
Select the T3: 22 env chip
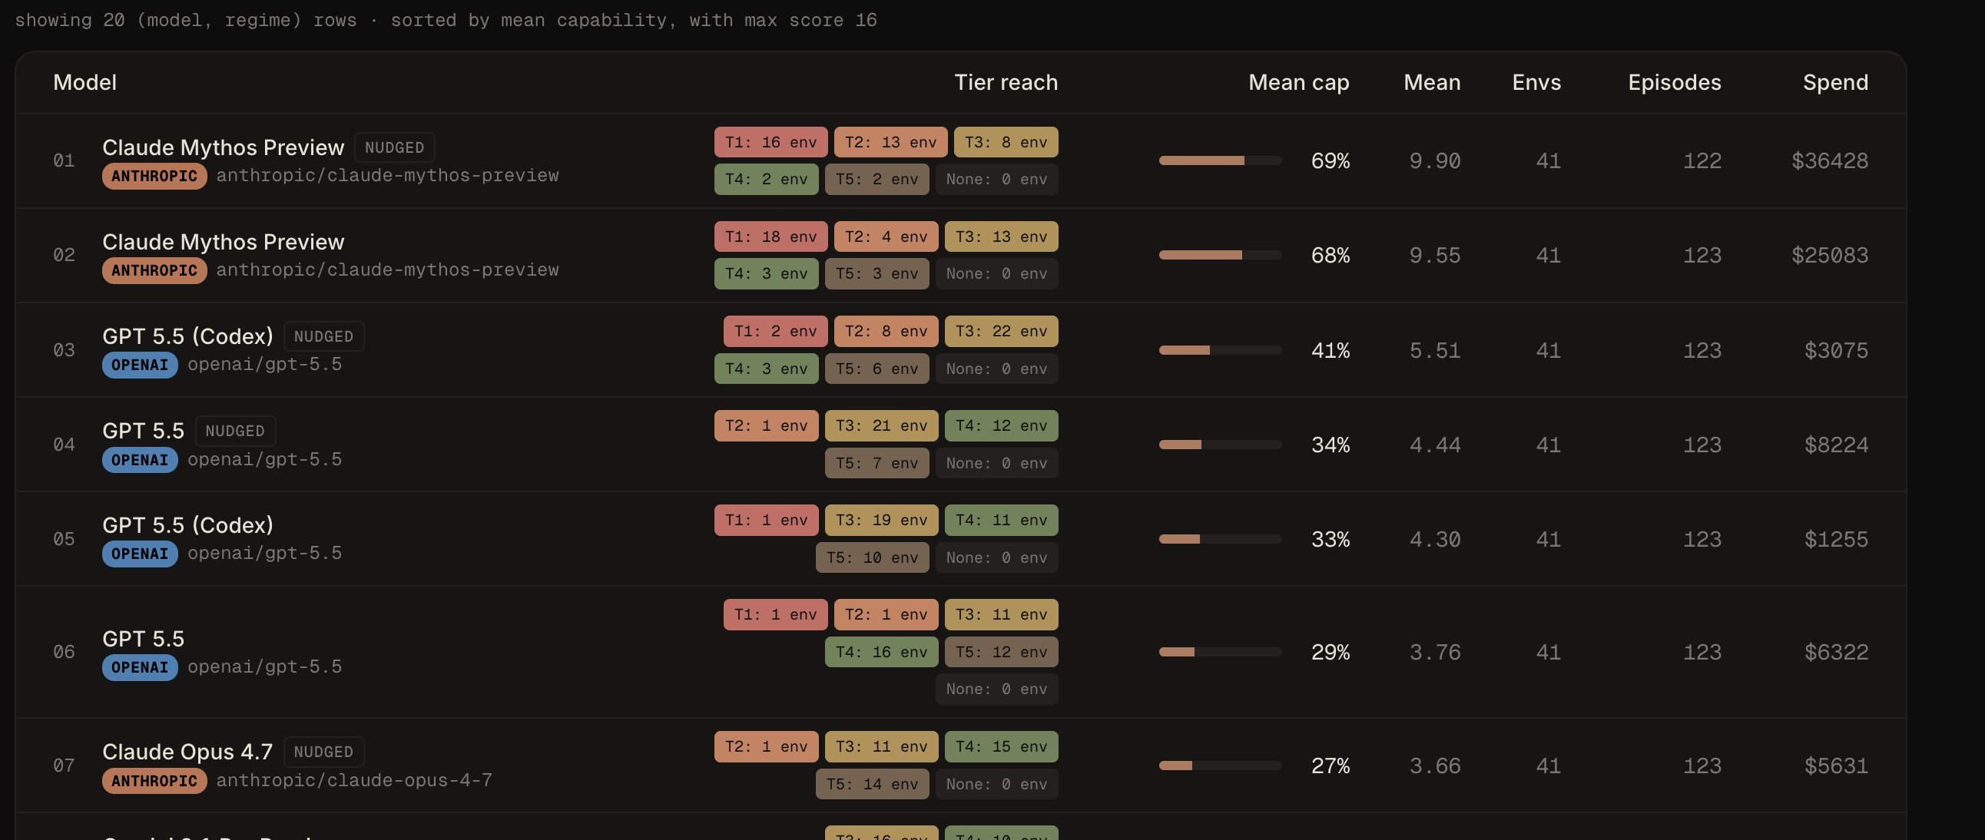[x=1001, y=331]
